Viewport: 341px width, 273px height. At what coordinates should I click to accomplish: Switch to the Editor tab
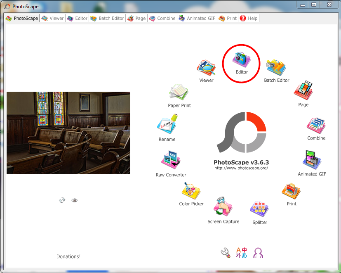[x=77, y=18]
